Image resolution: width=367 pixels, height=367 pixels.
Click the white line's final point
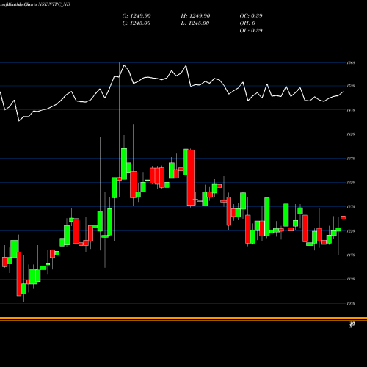[343, 92]
